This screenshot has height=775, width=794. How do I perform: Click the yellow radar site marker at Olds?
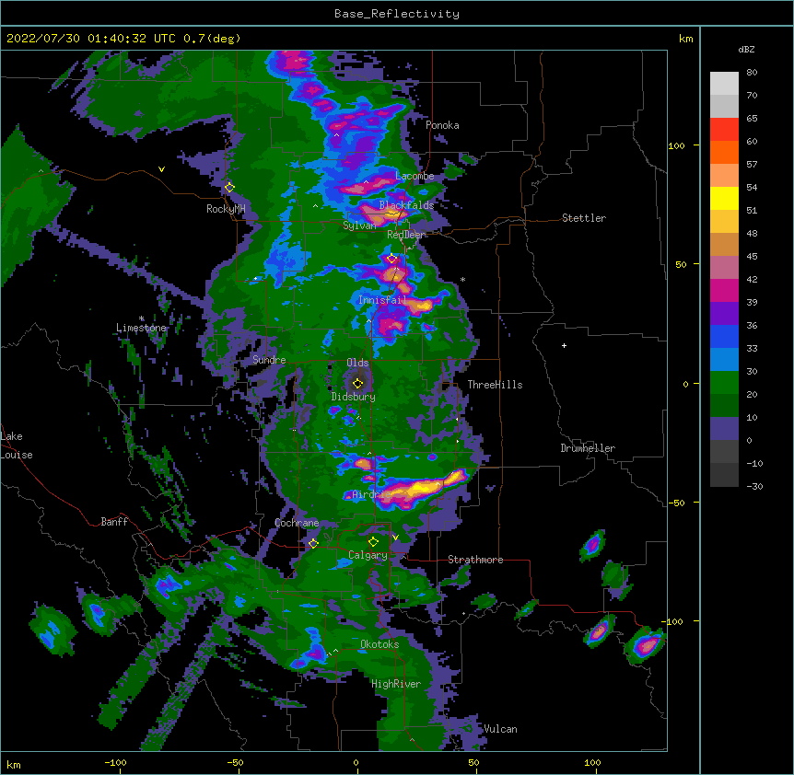358,383
